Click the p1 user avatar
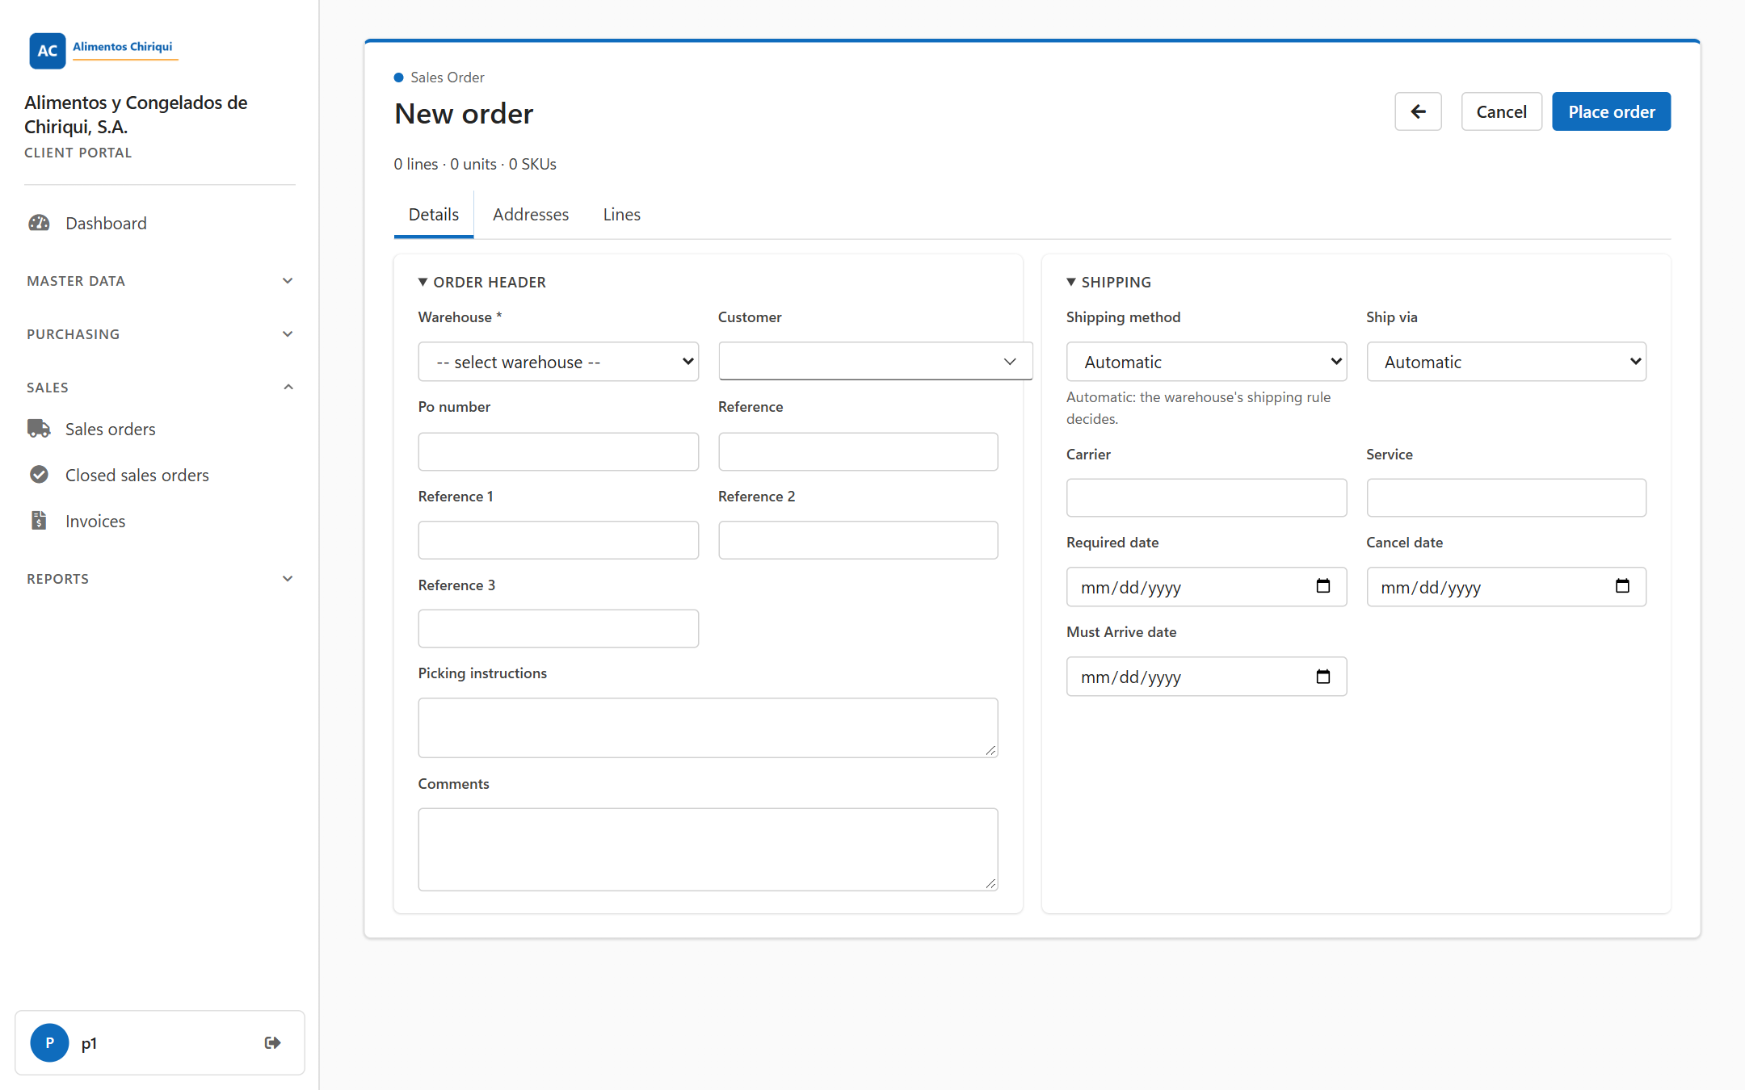1745x1090 pixels. [x=49, y=1042]
